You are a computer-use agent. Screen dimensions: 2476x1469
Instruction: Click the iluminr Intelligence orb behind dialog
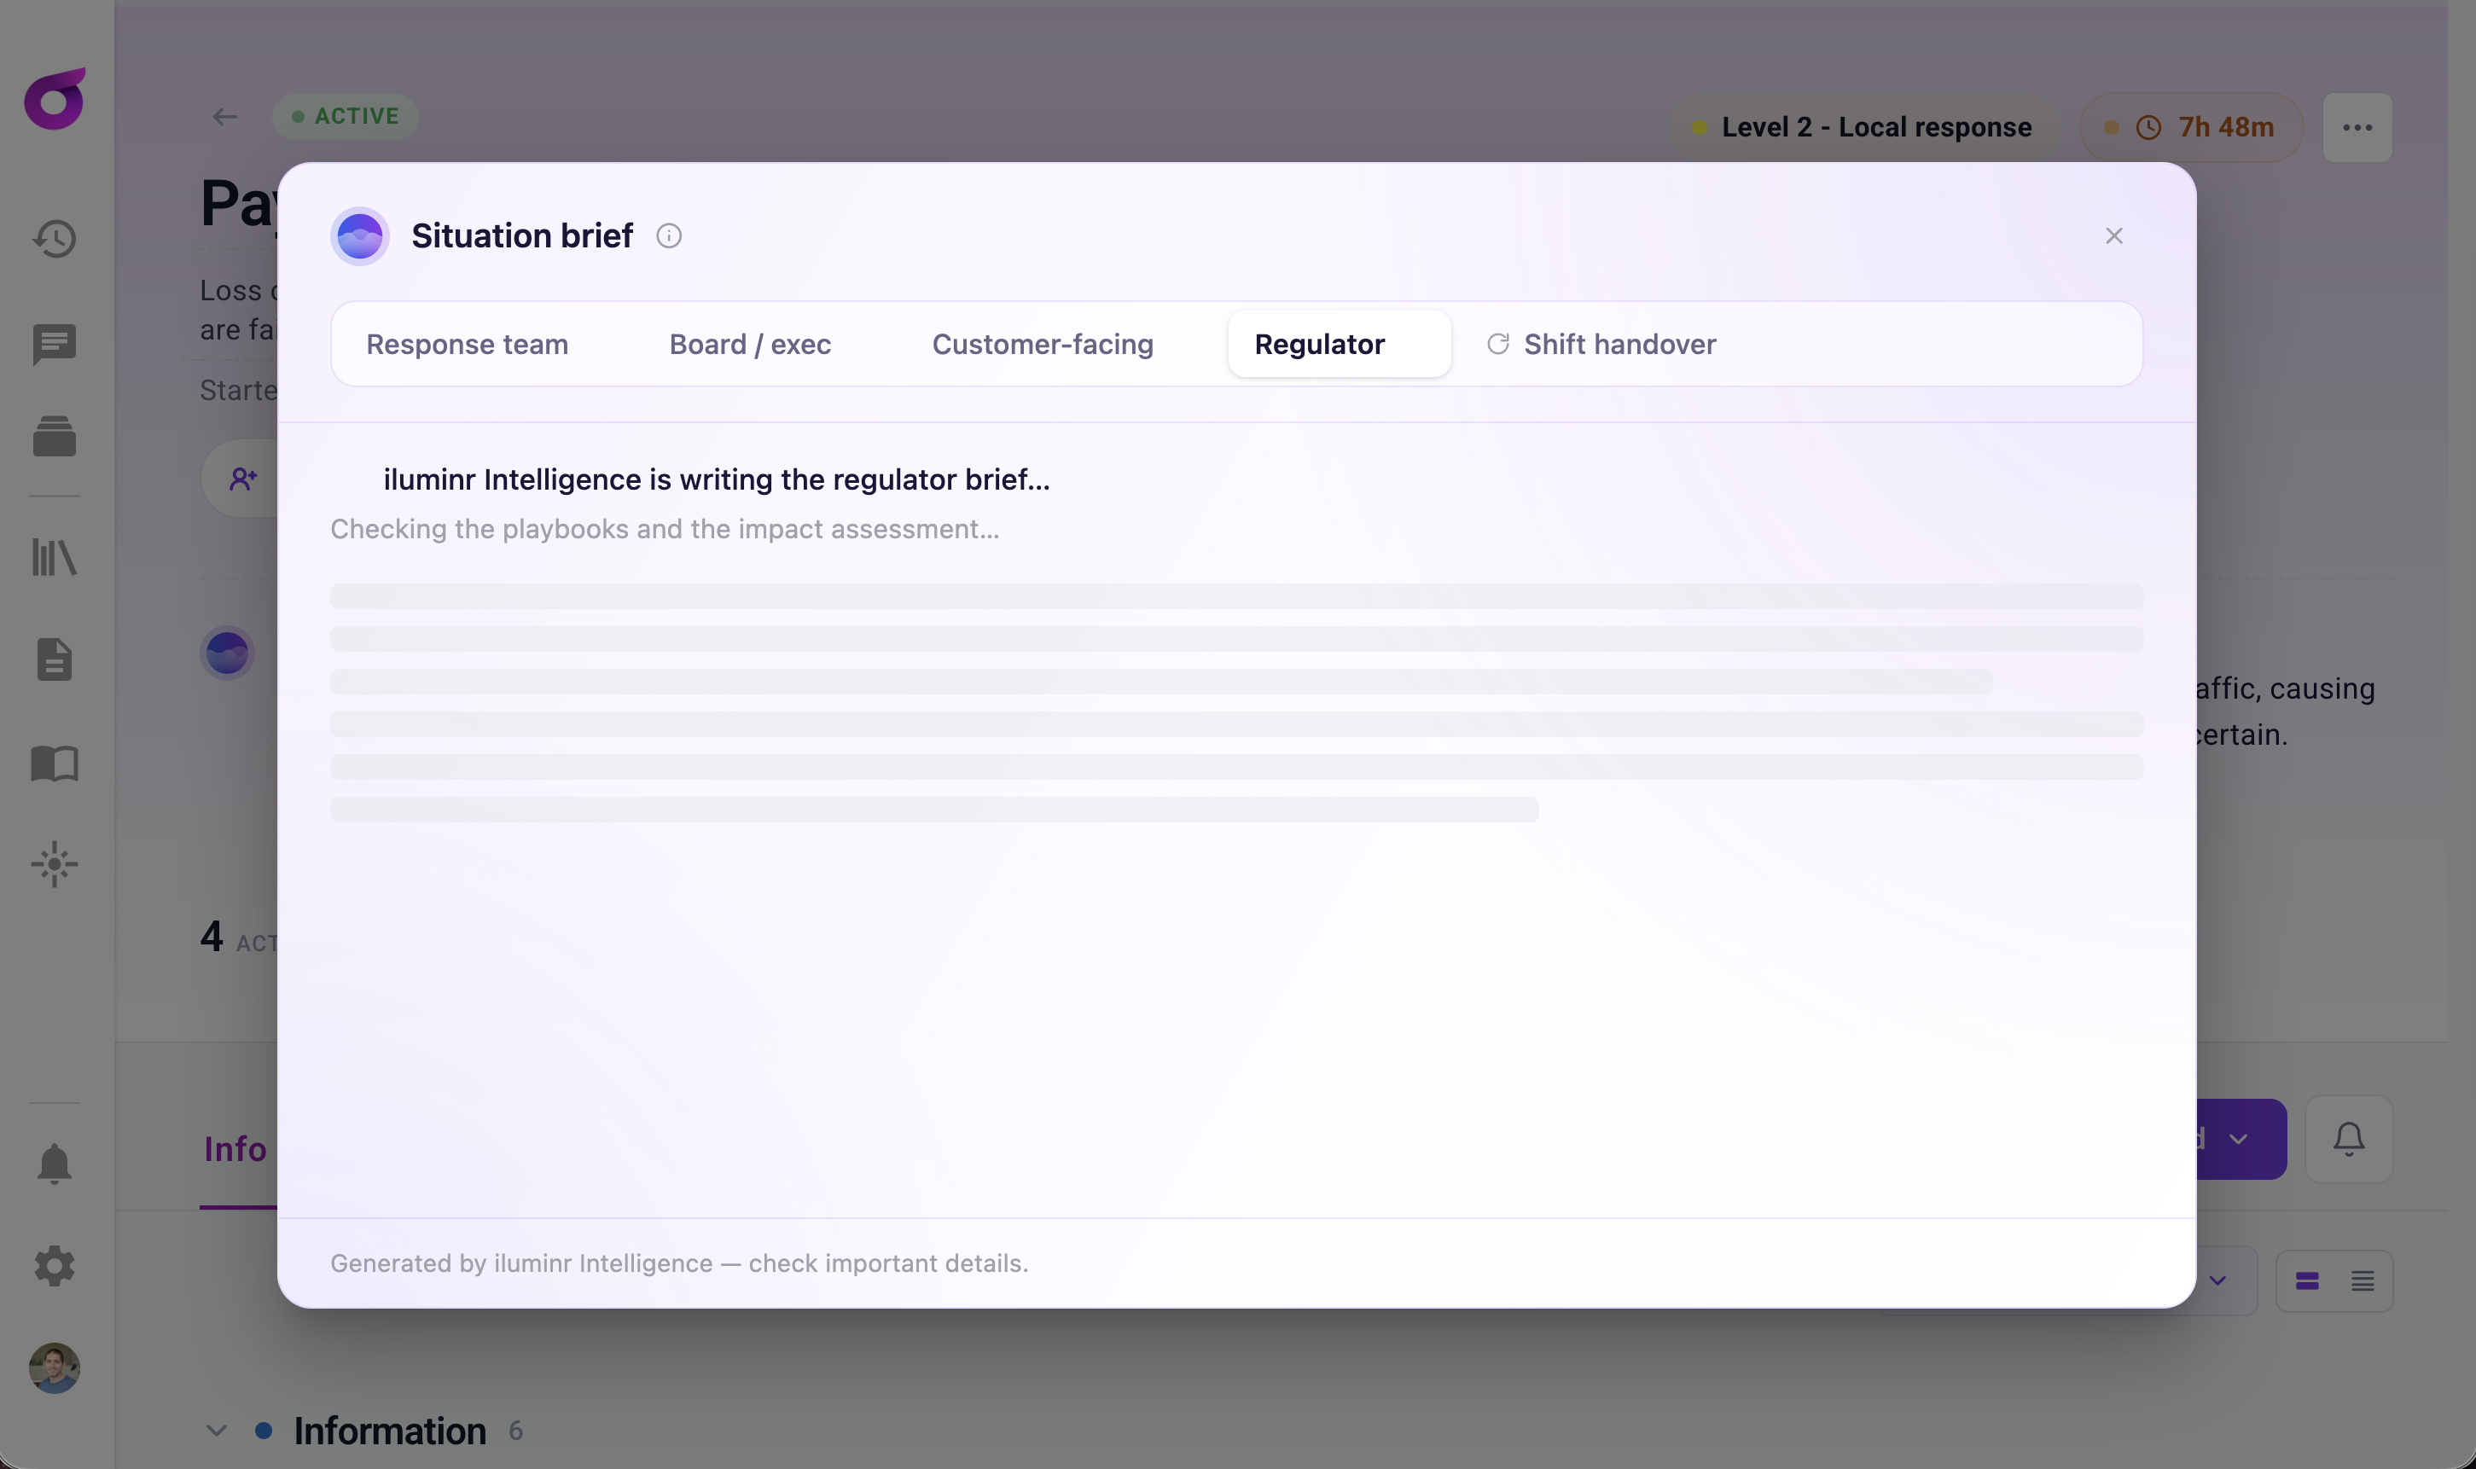pos(227,653)
